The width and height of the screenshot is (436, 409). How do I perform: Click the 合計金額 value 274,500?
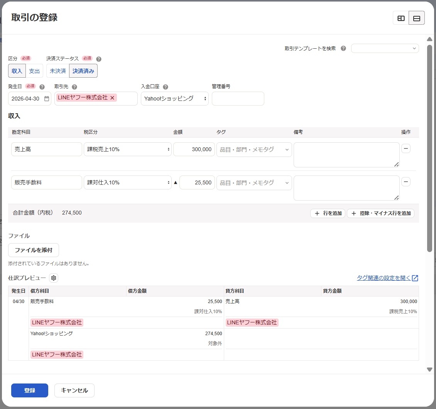(x=72, y=213)
